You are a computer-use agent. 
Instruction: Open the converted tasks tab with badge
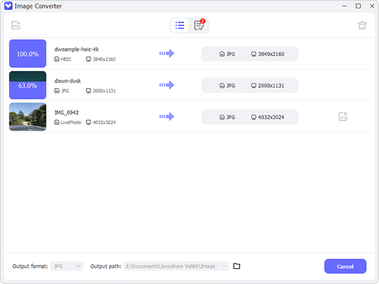pyautogui.click(x=199, y=25)
